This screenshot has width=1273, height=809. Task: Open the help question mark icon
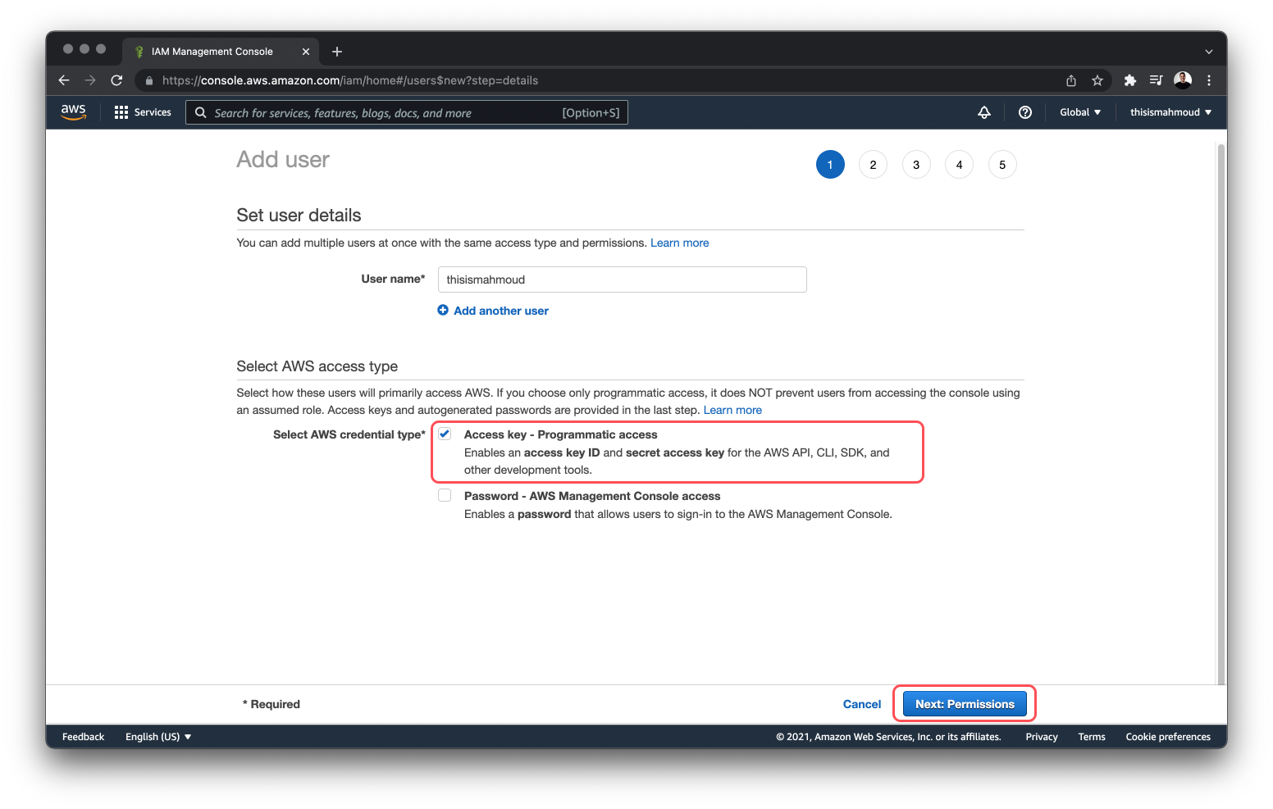click(1024, 112)
